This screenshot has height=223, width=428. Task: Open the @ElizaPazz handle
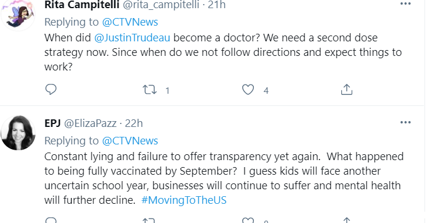click(90, 123)
